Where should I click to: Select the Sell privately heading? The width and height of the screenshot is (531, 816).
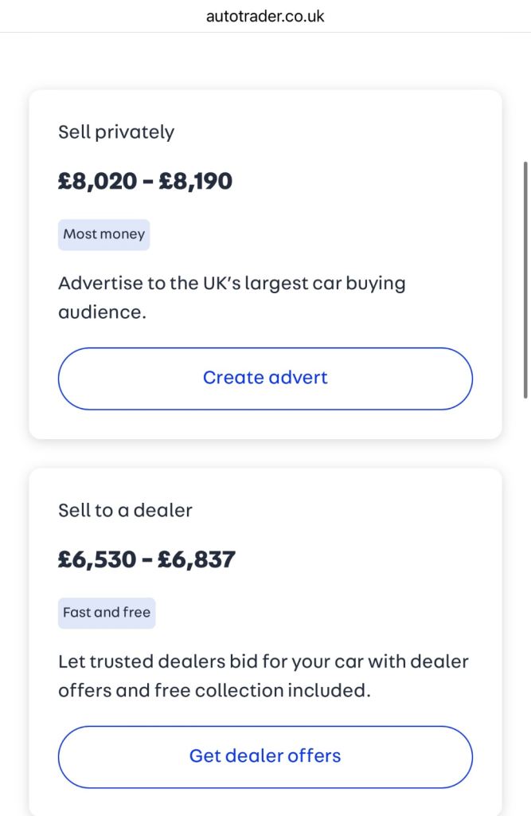tap(116, 132)
